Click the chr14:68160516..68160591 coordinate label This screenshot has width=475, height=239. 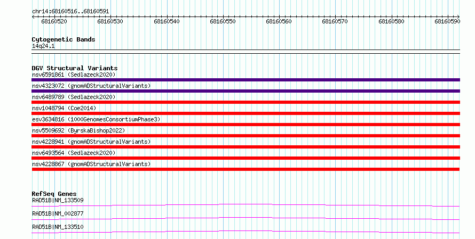(x=70, y=12)
